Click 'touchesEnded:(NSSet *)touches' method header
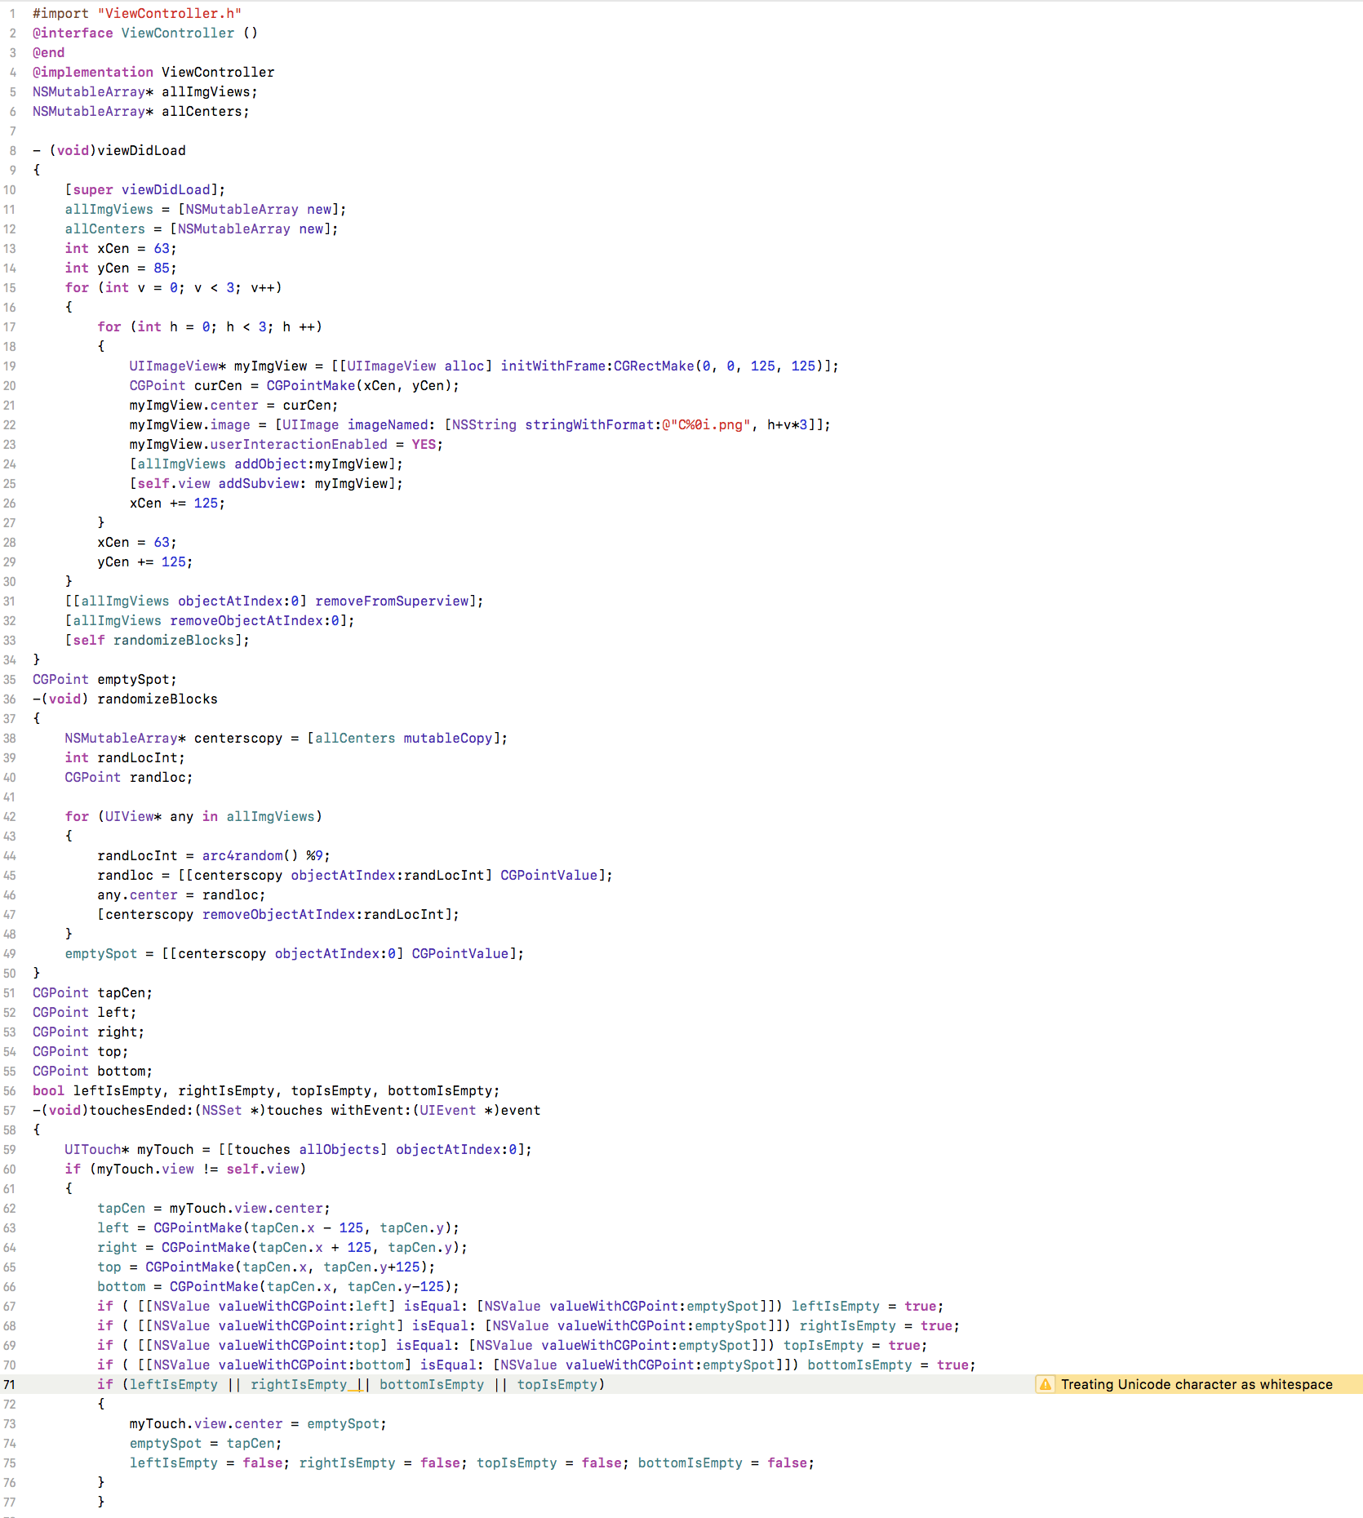 pos(286,1110)
